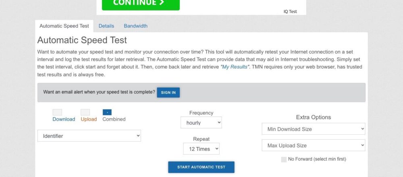Click the email alert prompt text
This screenshot has height=177, width=403.
pyautogui.click(x=99, y=92)
